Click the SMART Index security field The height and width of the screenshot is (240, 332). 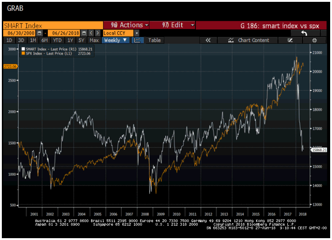[x=53, y=26]
